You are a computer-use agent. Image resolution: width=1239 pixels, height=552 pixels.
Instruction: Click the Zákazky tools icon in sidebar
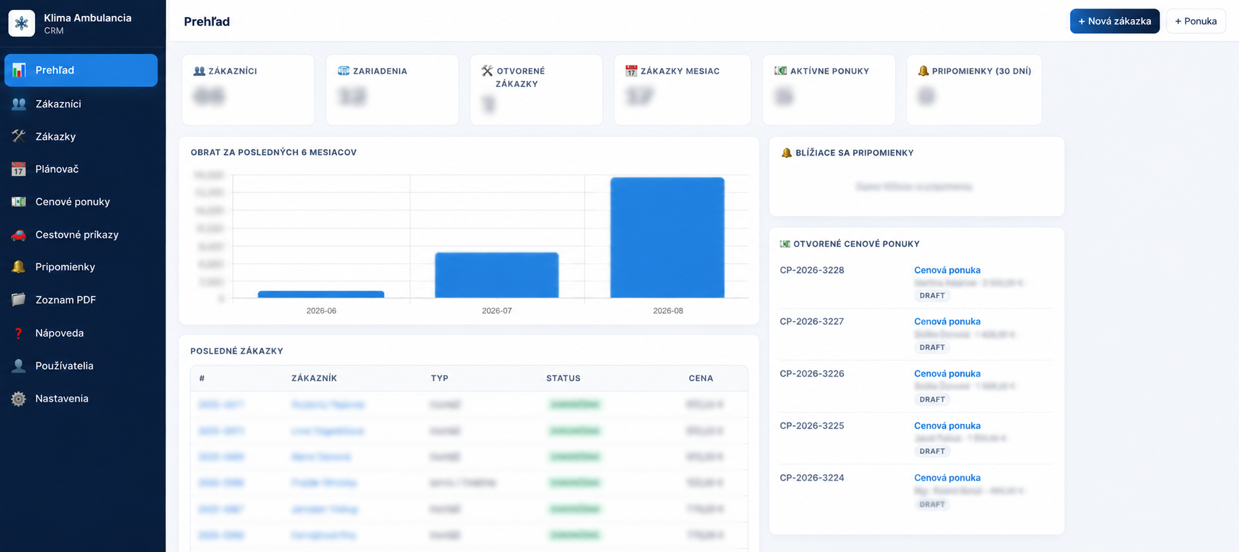point(18,137)
